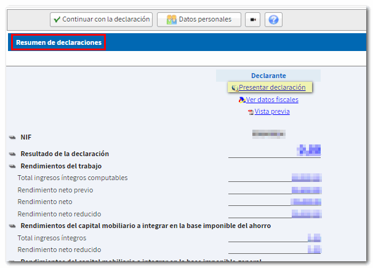Click the green checkmark on Continuar button
373x268 pixels.
pyautogui.click(x=57, y=20)
